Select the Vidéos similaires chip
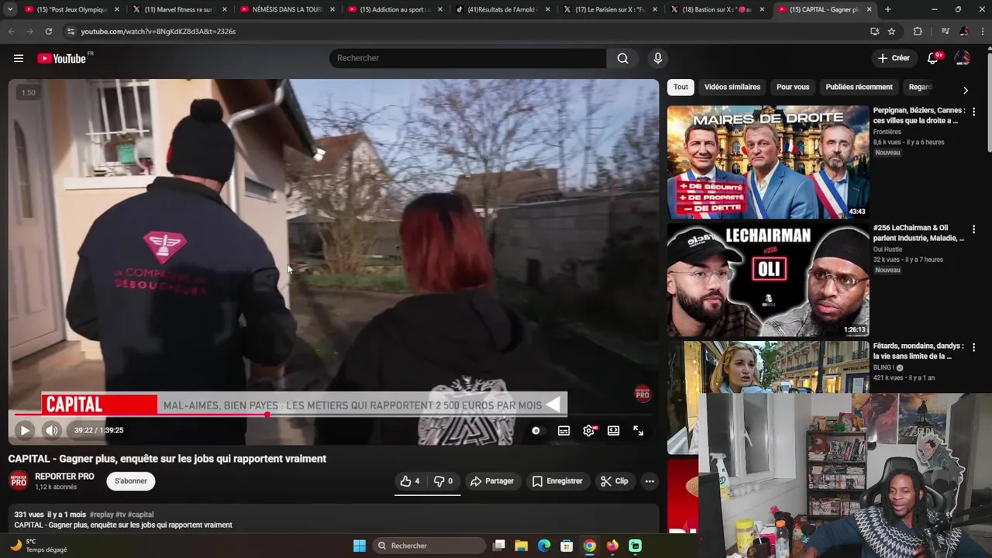Image resolution: width=992 pixels, height=558 pixels. pyautogui.click(x=732, y=87)
